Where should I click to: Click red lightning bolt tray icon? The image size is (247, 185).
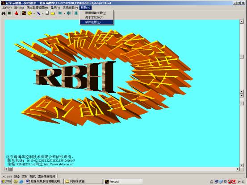[x=234, y=182]
